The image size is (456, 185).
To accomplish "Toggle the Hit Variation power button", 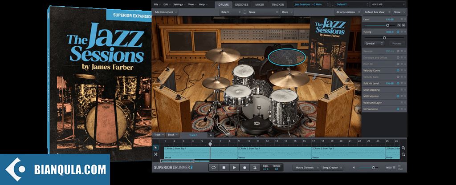I will (x=398, y=109).
